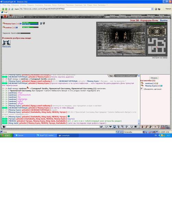Click the Выйти exit link

[164, 21]
